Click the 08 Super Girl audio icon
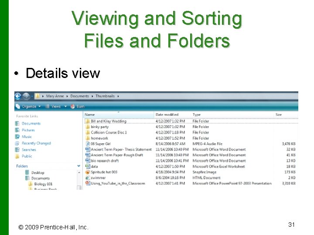The width and height of the screenshot is (314, 235). click(88, 144)
